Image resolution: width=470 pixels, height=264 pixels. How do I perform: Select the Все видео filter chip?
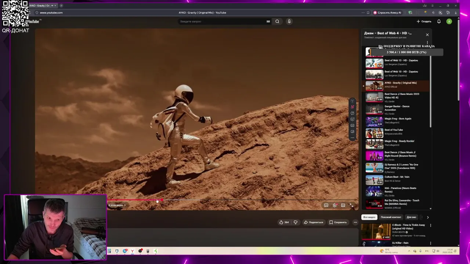pyautogui.click(x=369, y=217)
